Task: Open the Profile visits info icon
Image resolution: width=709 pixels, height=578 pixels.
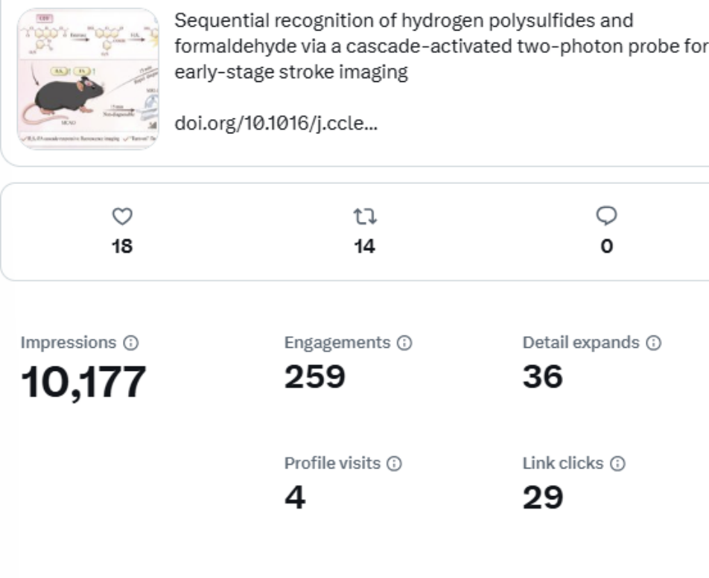Action: pyautogui.click(x=394, y=463)
